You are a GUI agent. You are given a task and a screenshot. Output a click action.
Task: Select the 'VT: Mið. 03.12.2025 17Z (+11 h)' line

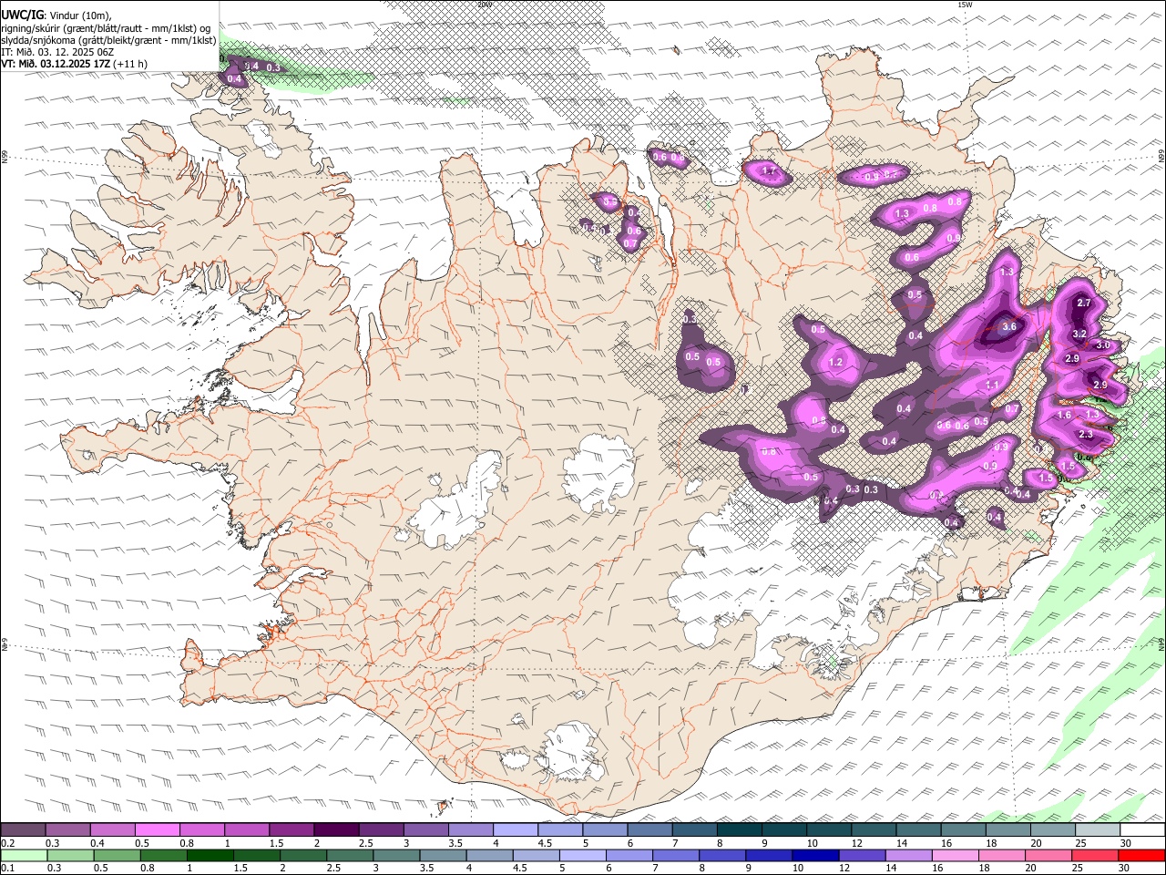[x=75, y=64]
